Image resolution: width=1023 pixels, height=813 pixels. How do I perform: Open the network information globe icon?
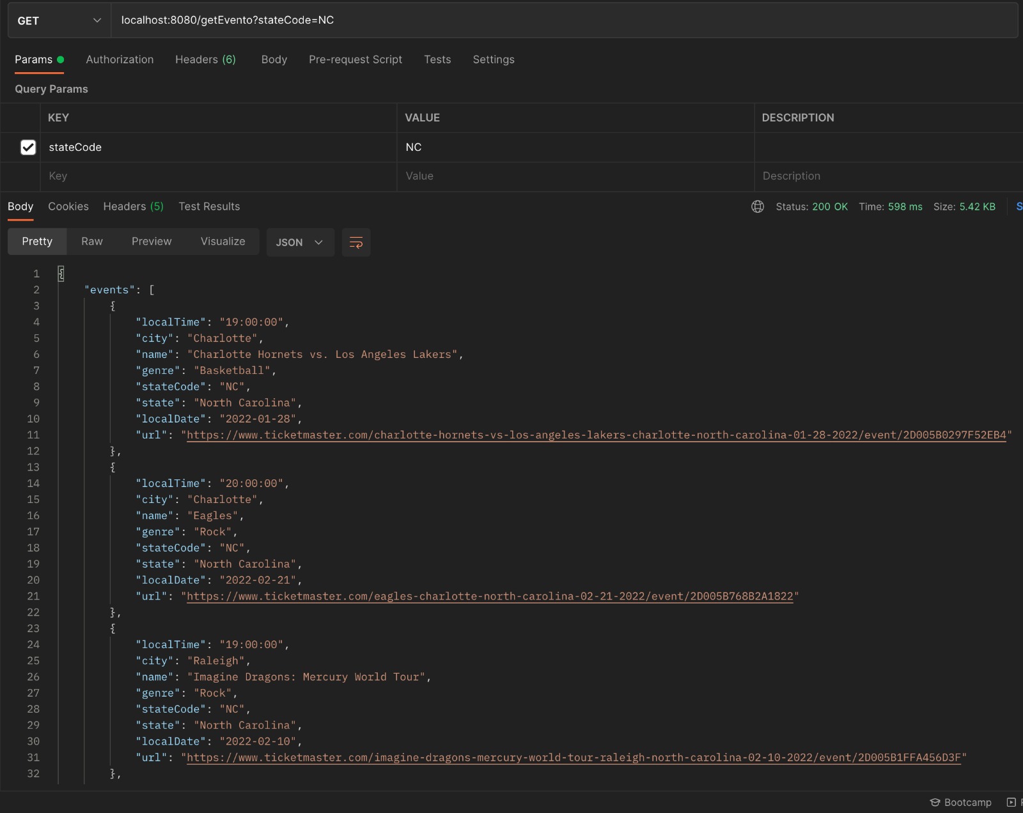click(757, 206)
